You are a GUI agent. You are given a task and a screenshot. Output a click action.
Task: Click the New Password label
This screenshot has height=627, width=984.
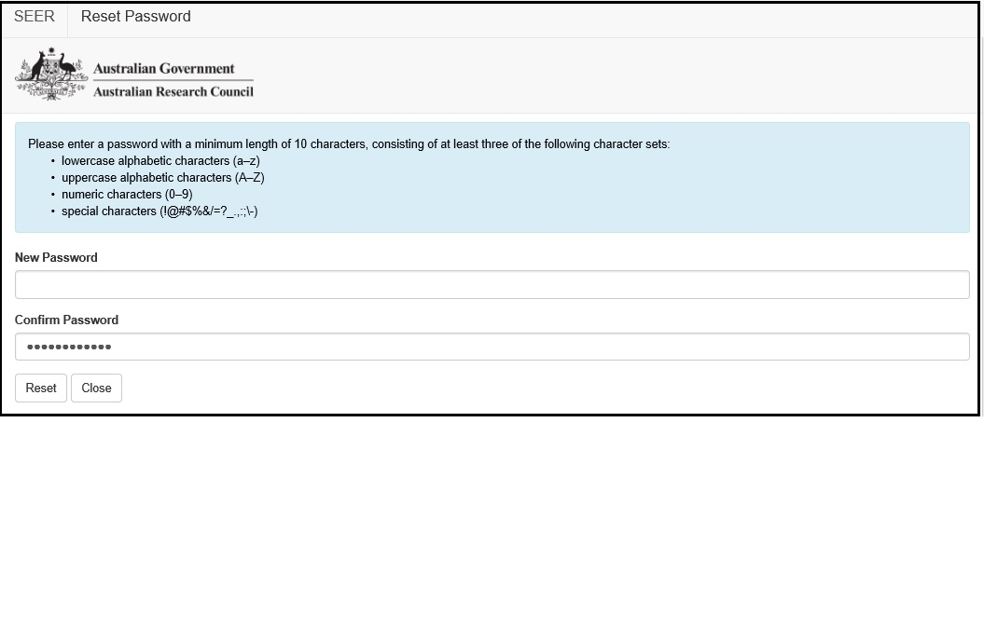click(56, 258)
